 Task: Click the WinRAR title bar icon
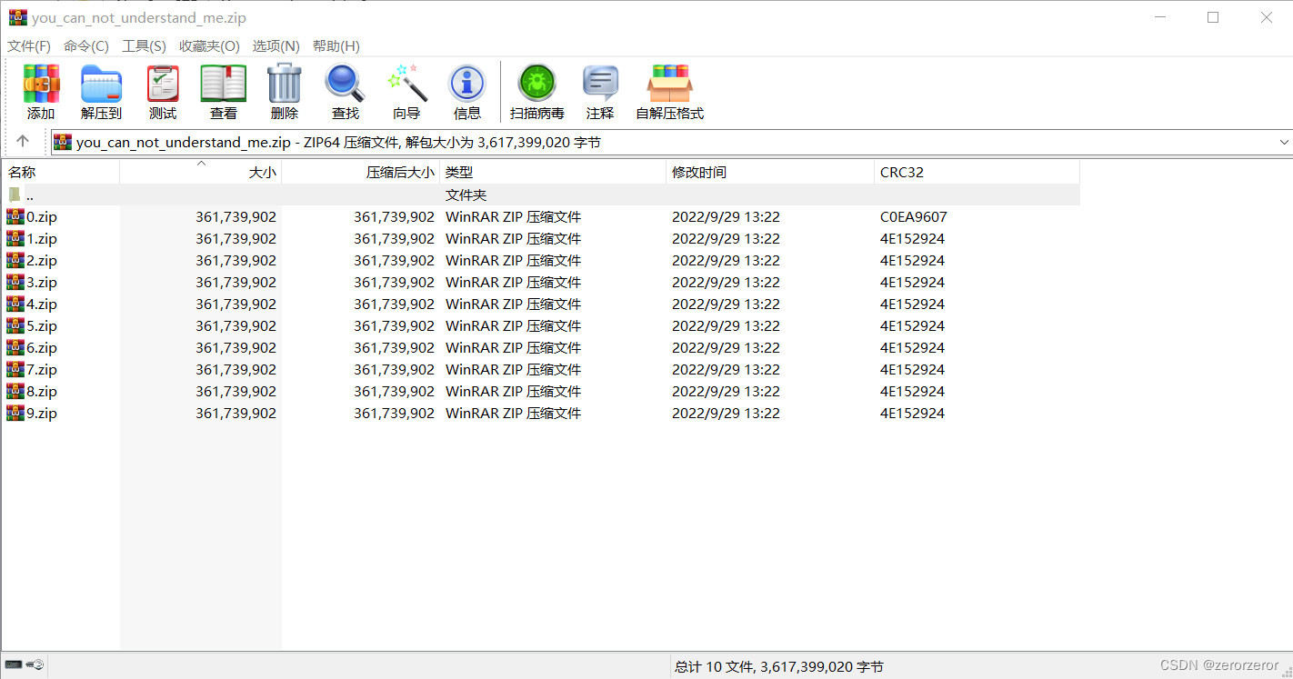pos(17,17)
